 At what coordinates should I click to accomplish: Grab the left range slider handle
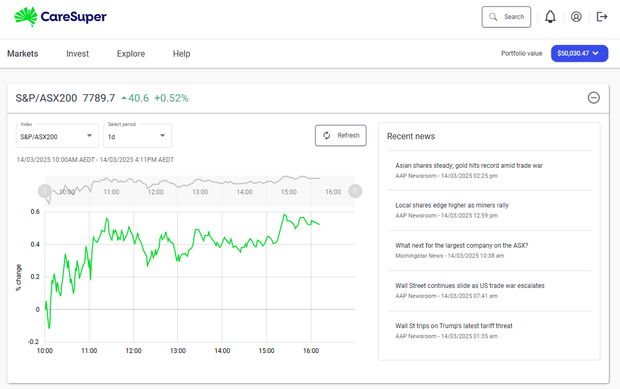coord(44,192)
